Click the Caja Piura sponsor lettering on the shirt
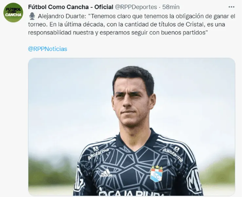Viewport: 242px width, 197px height. pos(129,193)
